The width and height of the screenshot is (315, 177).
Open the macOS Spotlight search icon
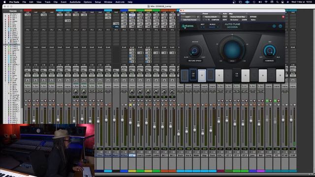click(x=277, y=2)
